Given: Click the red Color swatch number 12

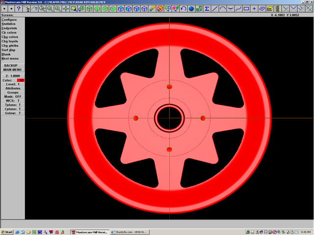Looking at the screenshot, I should click(21, 80).
